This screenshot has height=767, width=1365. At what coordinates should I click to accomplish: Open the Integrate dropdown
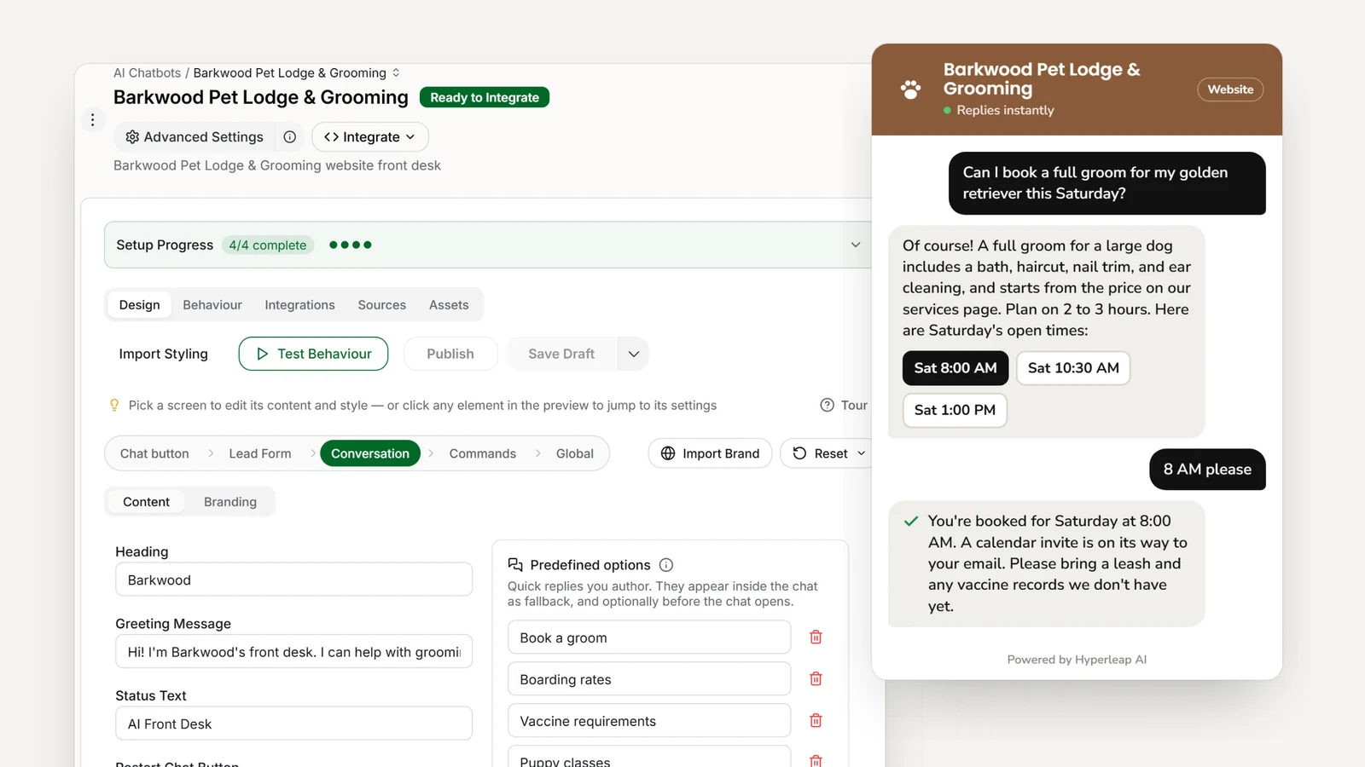click(369, 137)
